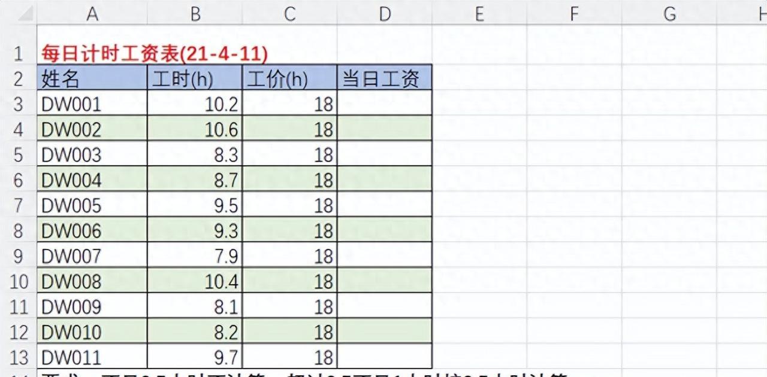Click the empty 当日工资 cell for DW001
Screen dimensions: 767x377
(385, 103)
